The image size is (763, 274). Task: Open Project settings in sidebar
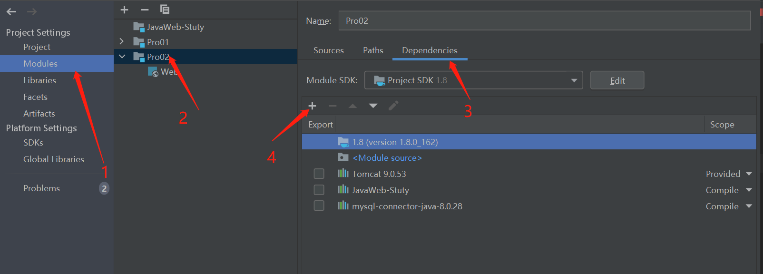37,47
